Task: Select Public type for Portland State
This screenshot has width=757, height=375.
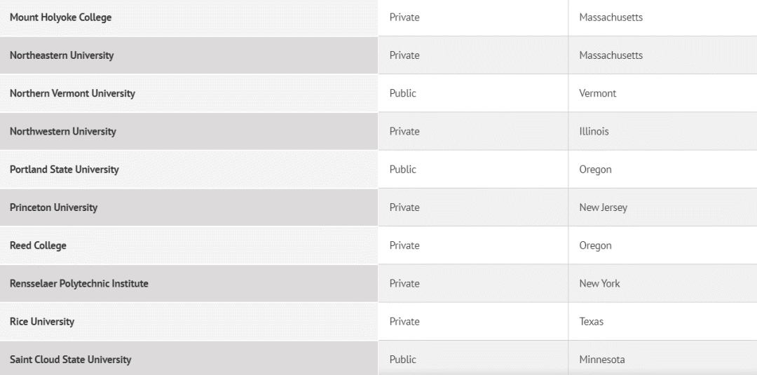Action: click(x=402, y=170)
